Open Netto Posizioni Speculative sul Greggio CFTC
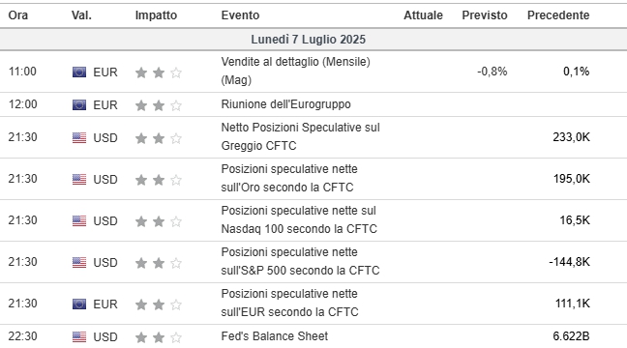Screen dimensions: 627x348 pyautogui.click(x=300, y=136)
